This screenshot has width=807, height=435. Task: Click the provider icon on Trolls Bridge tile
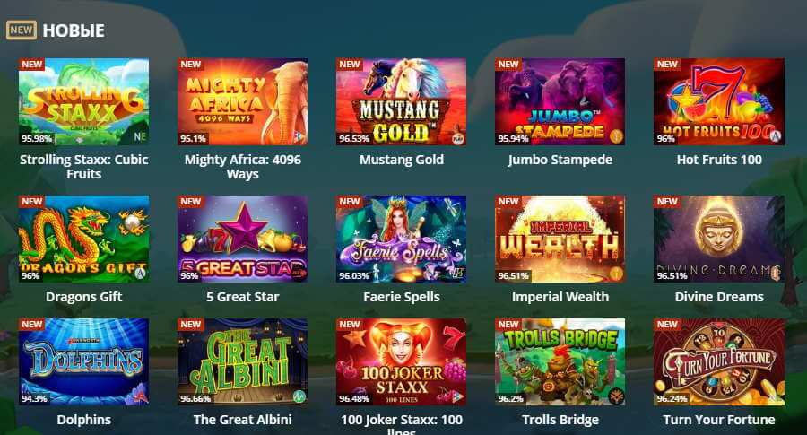(x=616, y=396)
